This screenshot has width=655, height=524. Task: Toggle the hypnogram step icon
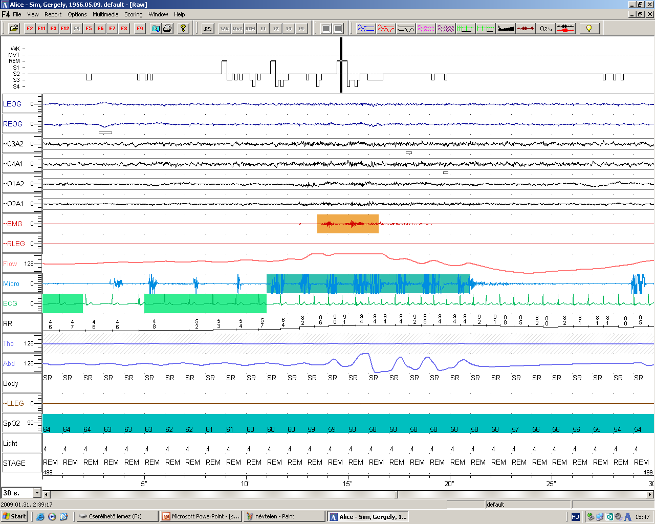pos(208,29)
